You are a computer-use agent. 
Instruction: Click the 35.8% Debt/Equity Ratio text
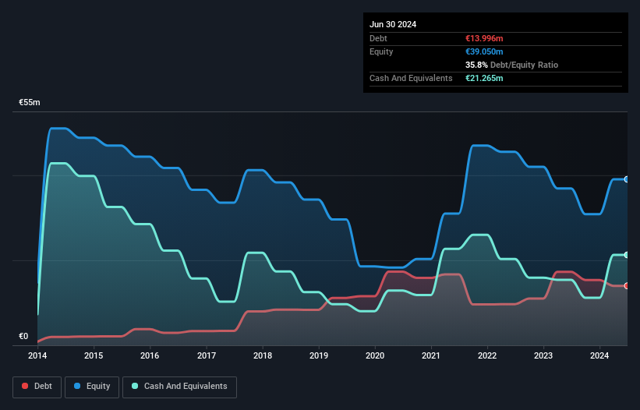512,65
